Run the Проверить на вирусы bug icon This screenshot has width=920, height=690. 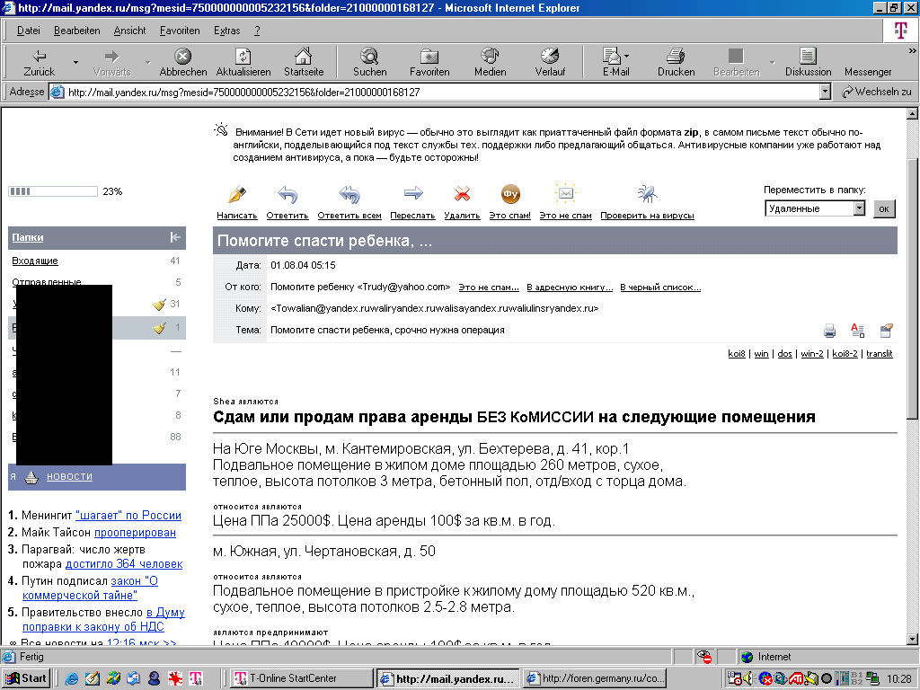click(x=647, y=194)
